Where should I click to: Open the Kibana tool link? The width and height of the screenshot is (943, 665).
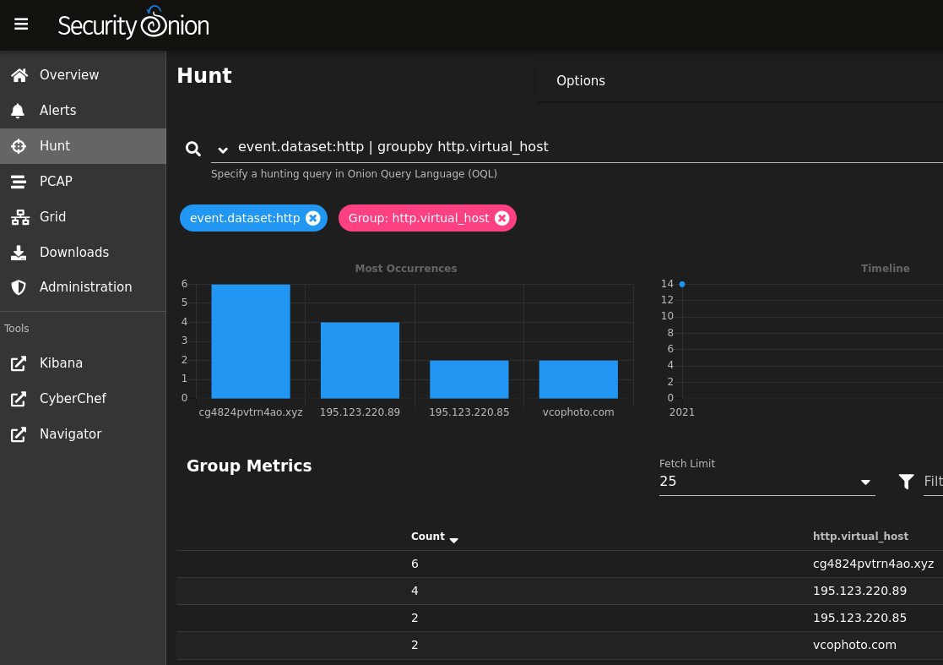point(83,362)
